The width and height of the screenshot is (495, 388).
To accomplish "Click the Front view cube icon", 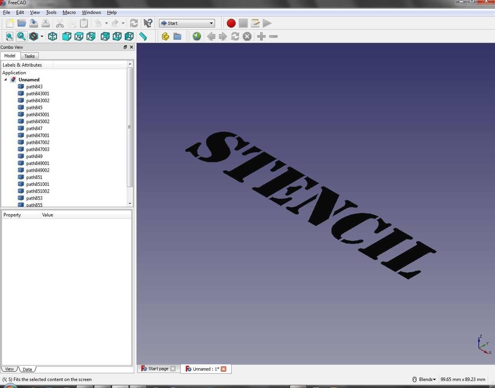I will coord(67,36).
